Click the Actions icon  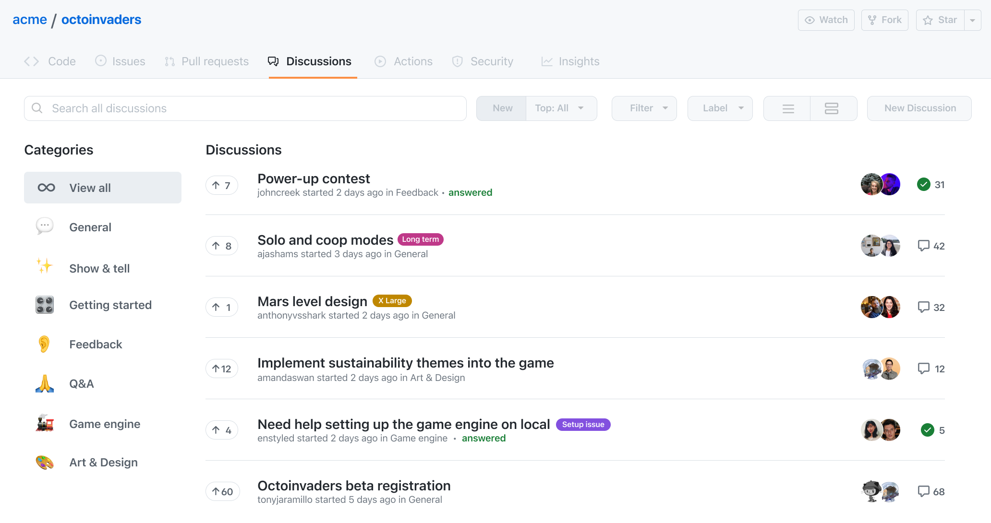click(380, 61)
